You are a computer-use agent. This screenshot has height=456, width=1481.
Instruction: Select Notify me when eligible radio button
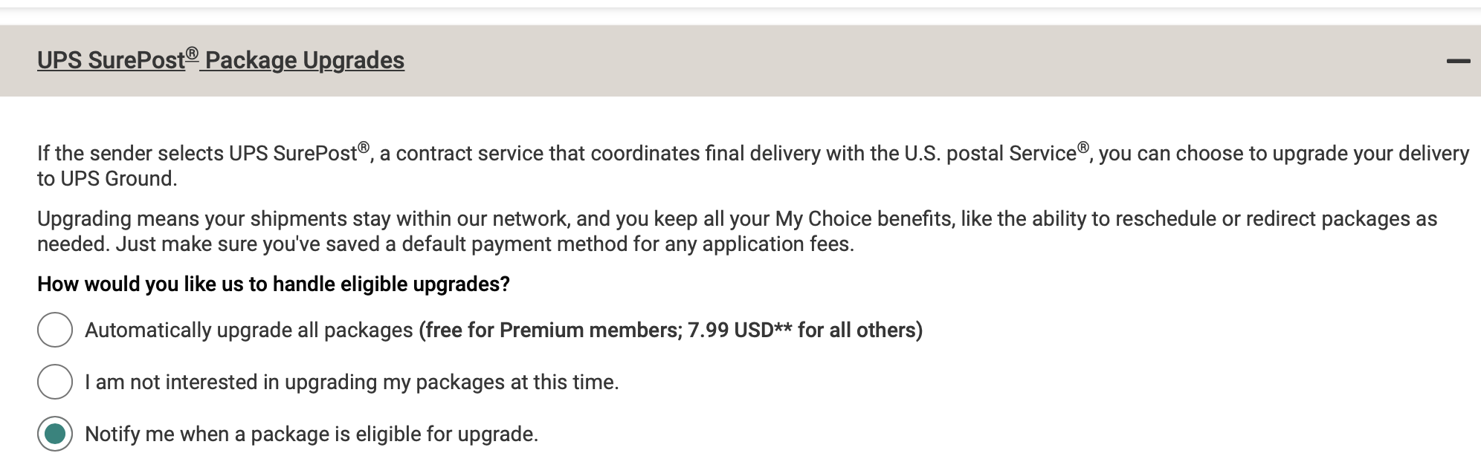[55, 434]
